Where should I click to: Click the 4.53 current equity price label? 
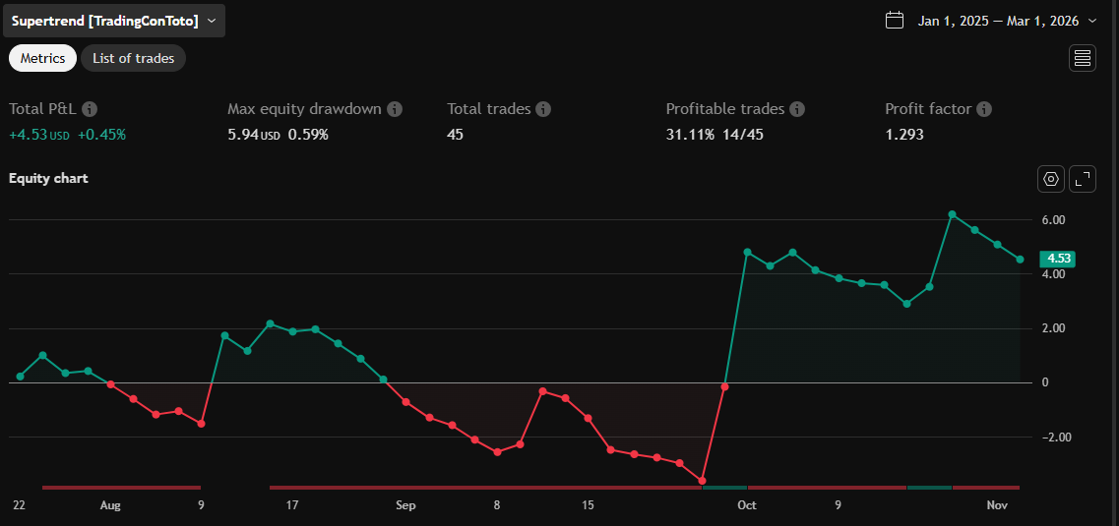click(x=1059, y=259)
